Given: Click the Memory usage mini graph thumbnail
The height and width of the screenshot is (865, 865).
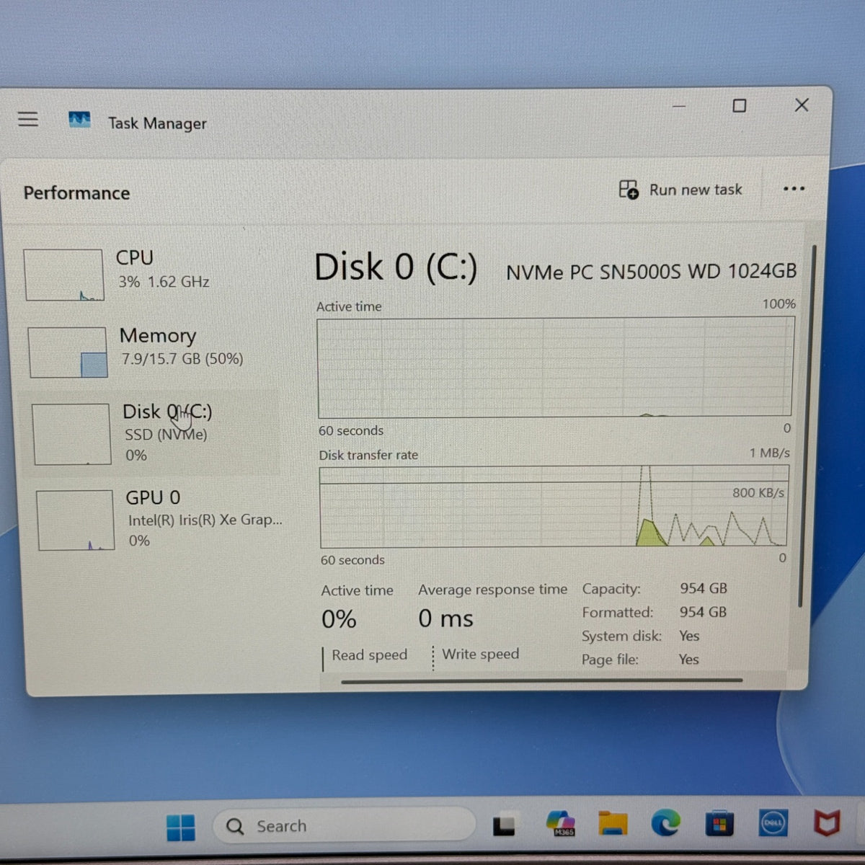Looking at the screenshot, I should [68, 352].
